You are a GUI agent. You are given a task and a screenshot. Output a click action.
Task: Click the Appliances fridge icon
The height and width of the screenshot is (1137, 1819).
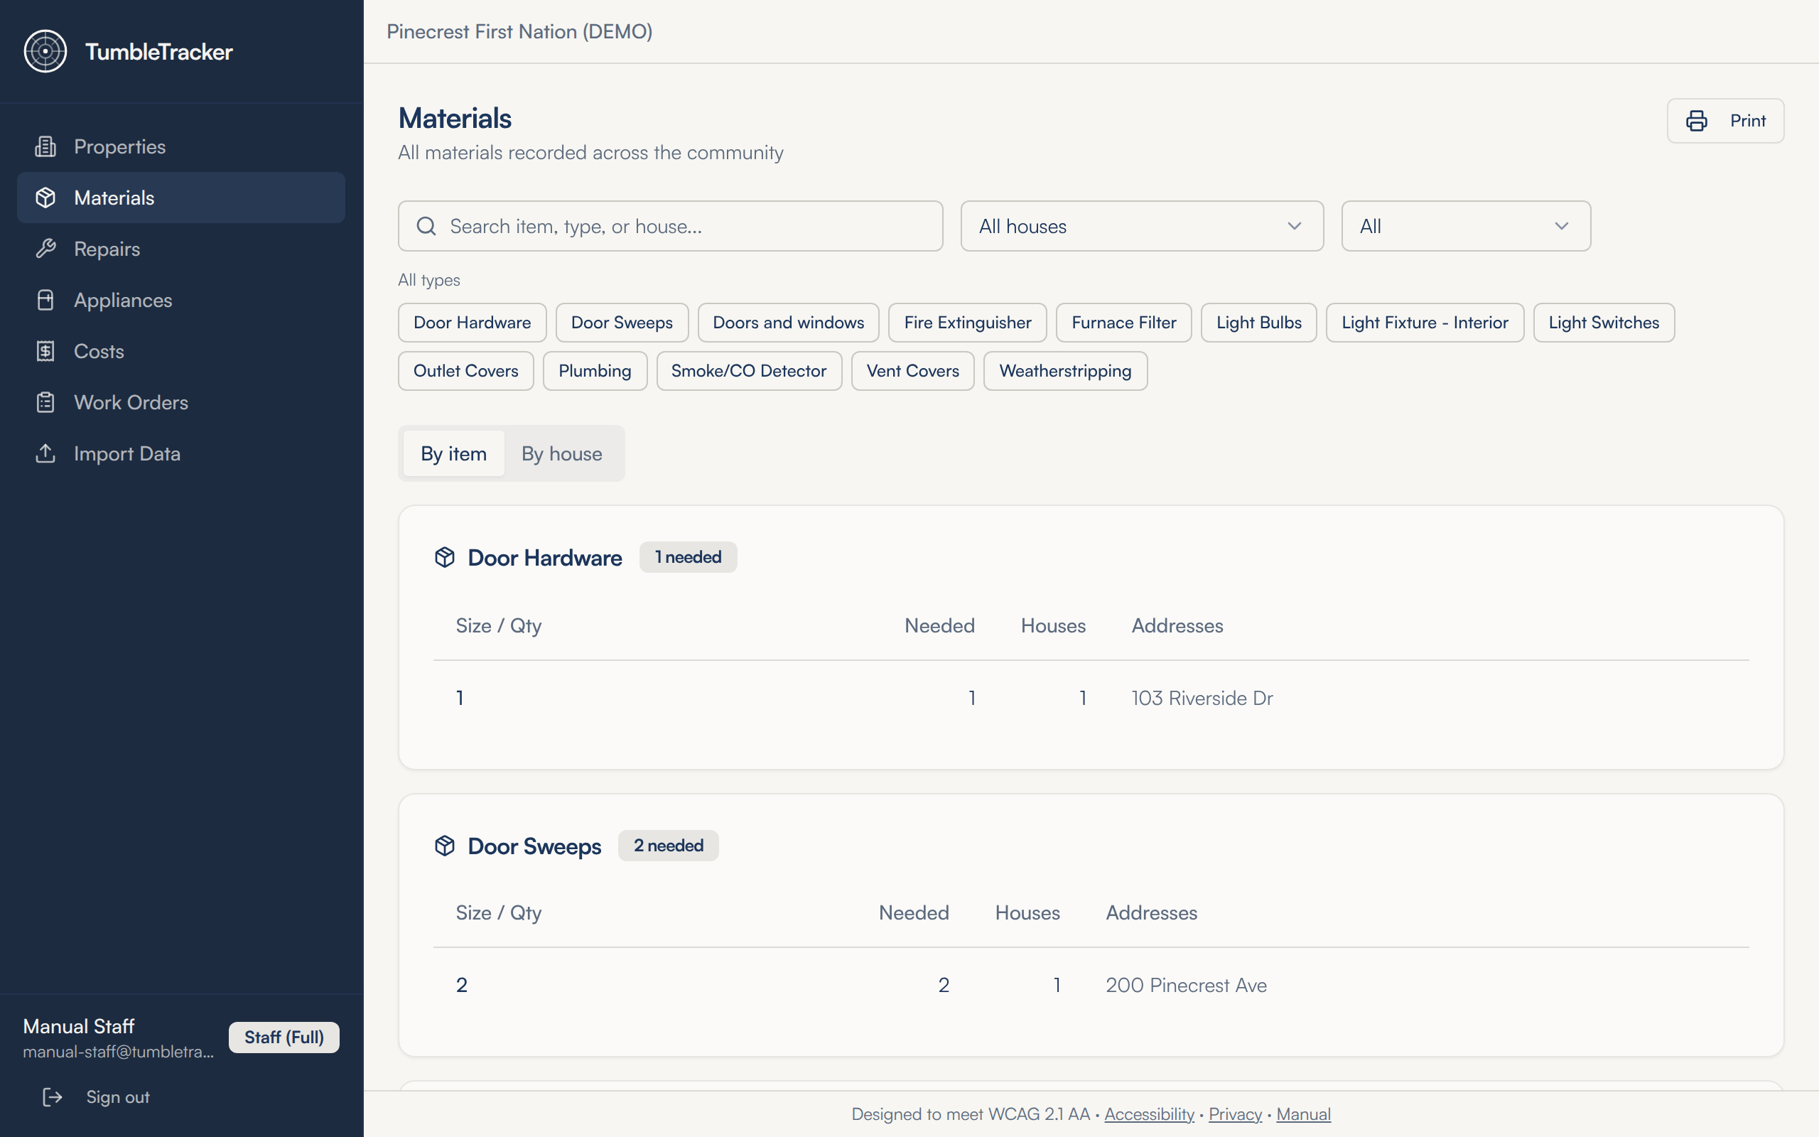(x=45, y=300)
